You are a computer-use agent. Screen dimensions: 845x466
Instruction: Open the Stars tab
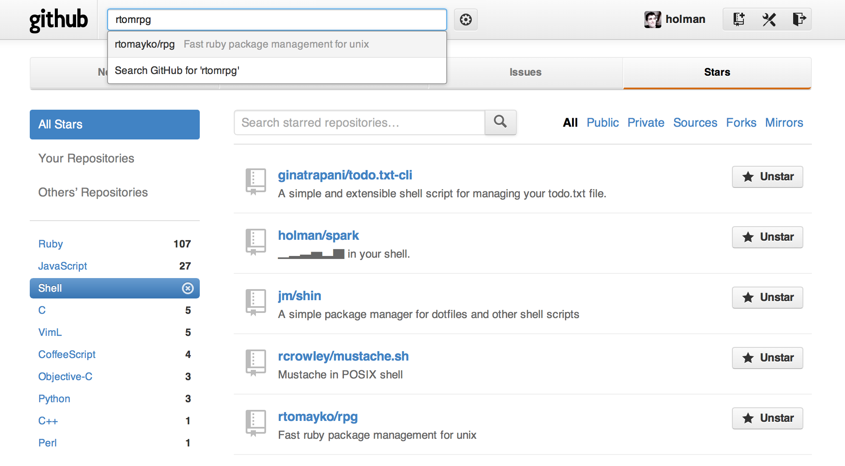[717, 72]
